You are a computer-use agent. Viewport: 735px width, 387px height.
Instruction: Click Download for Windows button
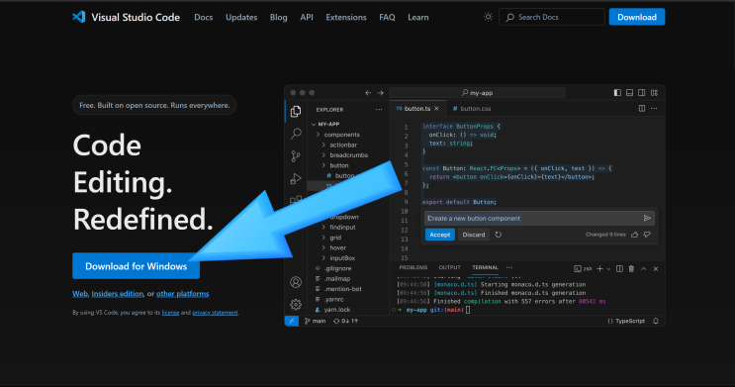tap(136, 266)
